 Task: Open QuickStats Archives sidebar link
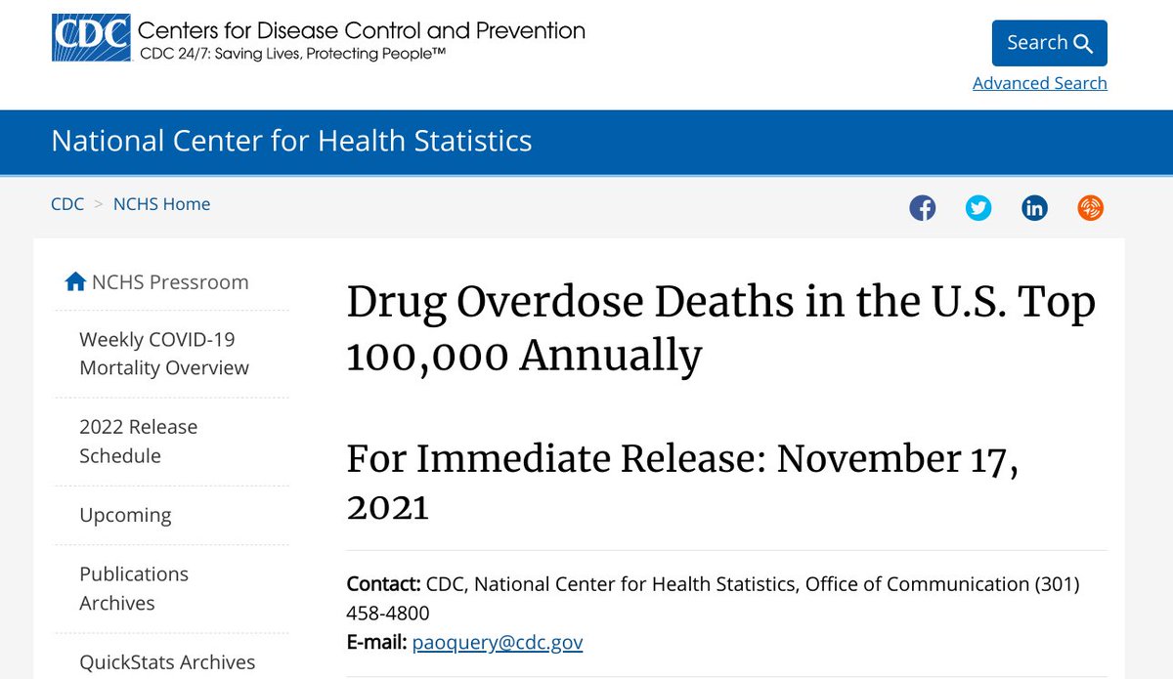167,662
